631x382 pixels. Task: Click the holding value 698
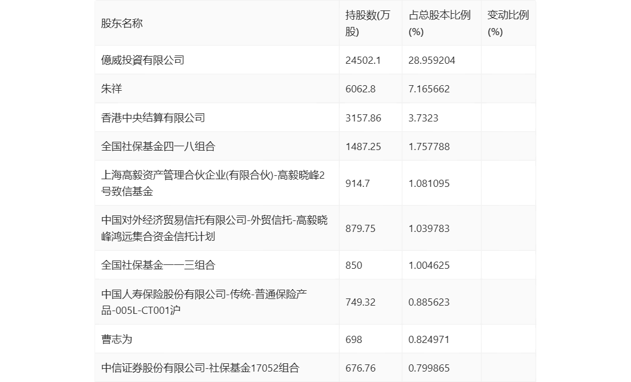354,339
